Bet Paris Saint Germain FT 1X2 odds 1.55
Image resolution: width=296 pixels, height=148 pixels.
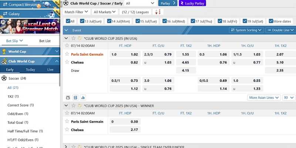click(x=186, y=54)
